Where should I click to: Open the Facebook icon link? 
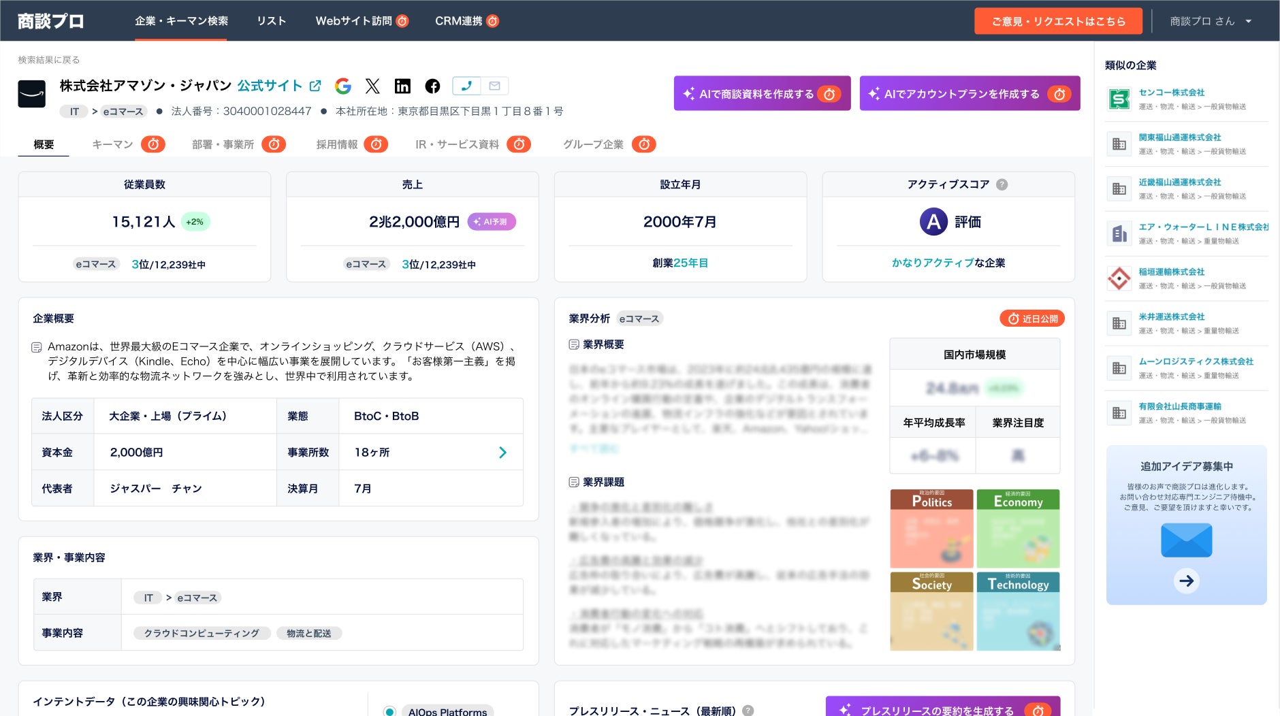(x=432, y=86)
